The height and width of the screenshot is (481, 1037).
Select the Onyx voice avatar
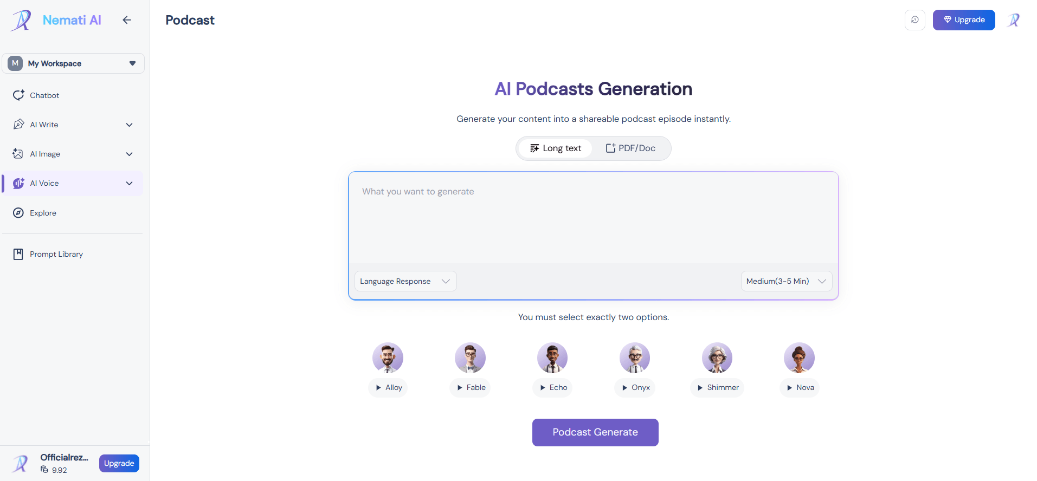point(635,358)
